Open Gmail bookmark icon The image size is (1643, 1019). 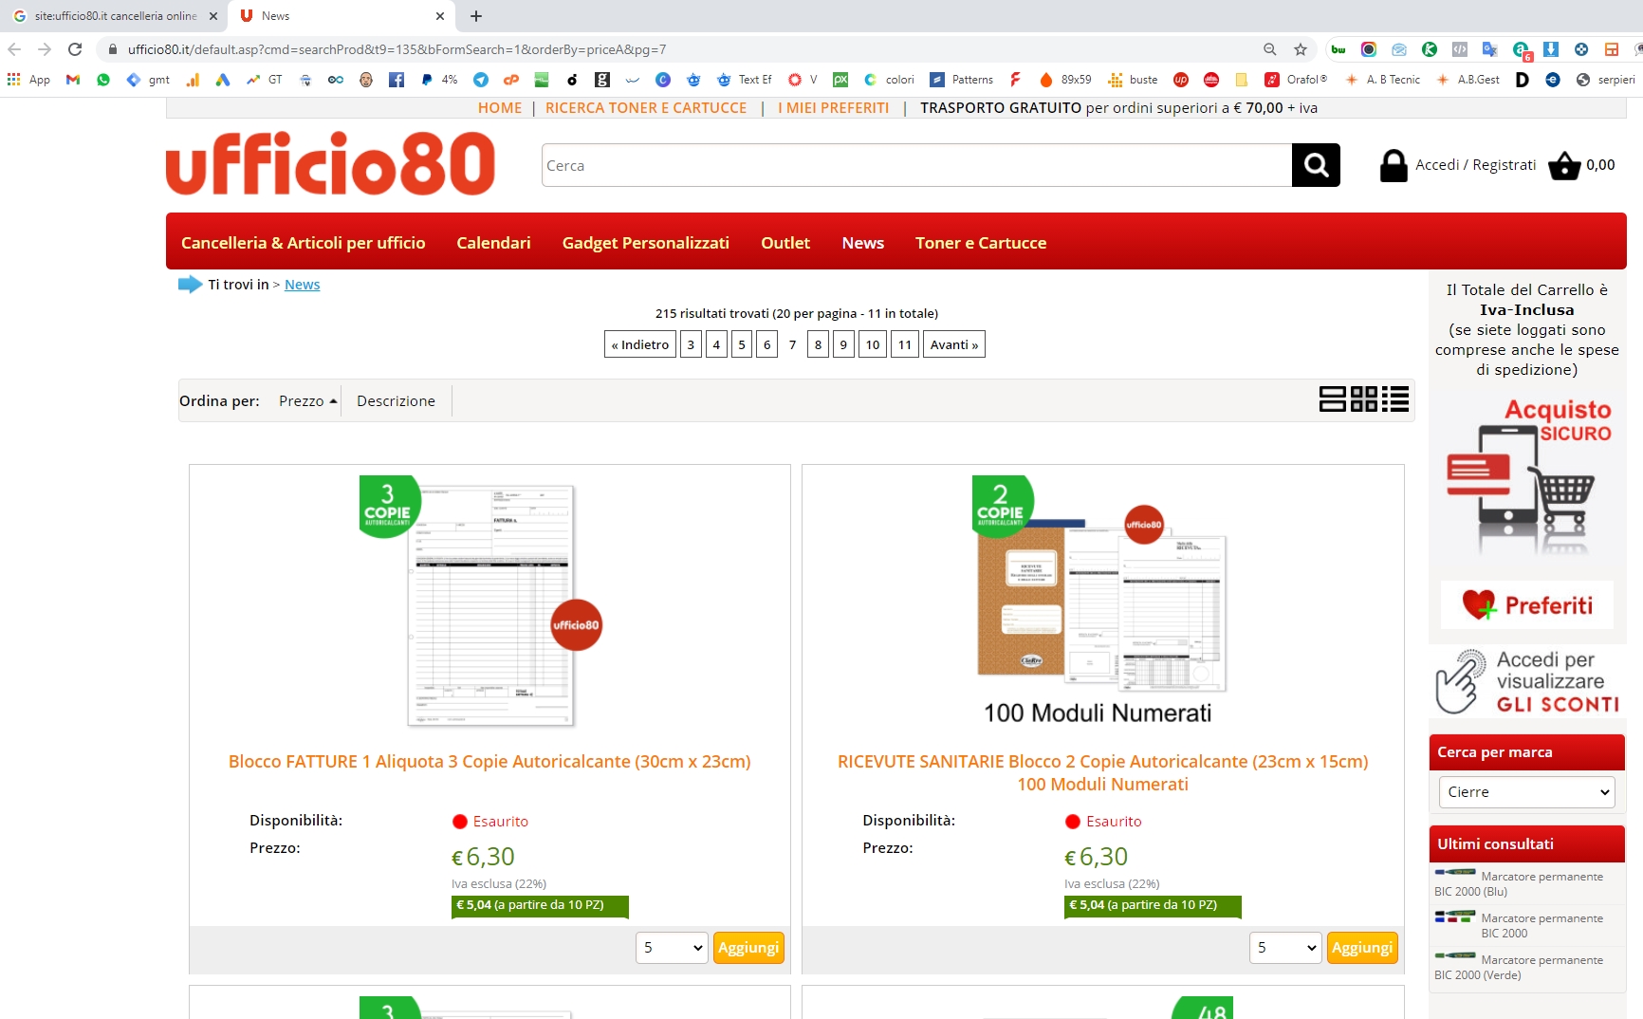(73, 80)
